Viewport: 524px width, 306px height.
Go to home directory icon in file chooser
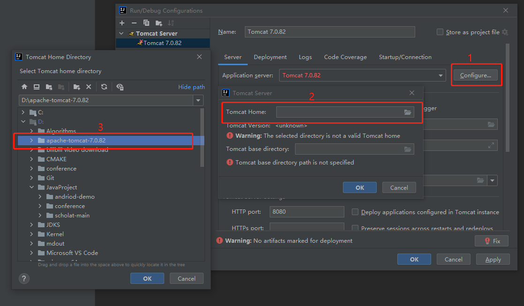(x=24, y=87)
